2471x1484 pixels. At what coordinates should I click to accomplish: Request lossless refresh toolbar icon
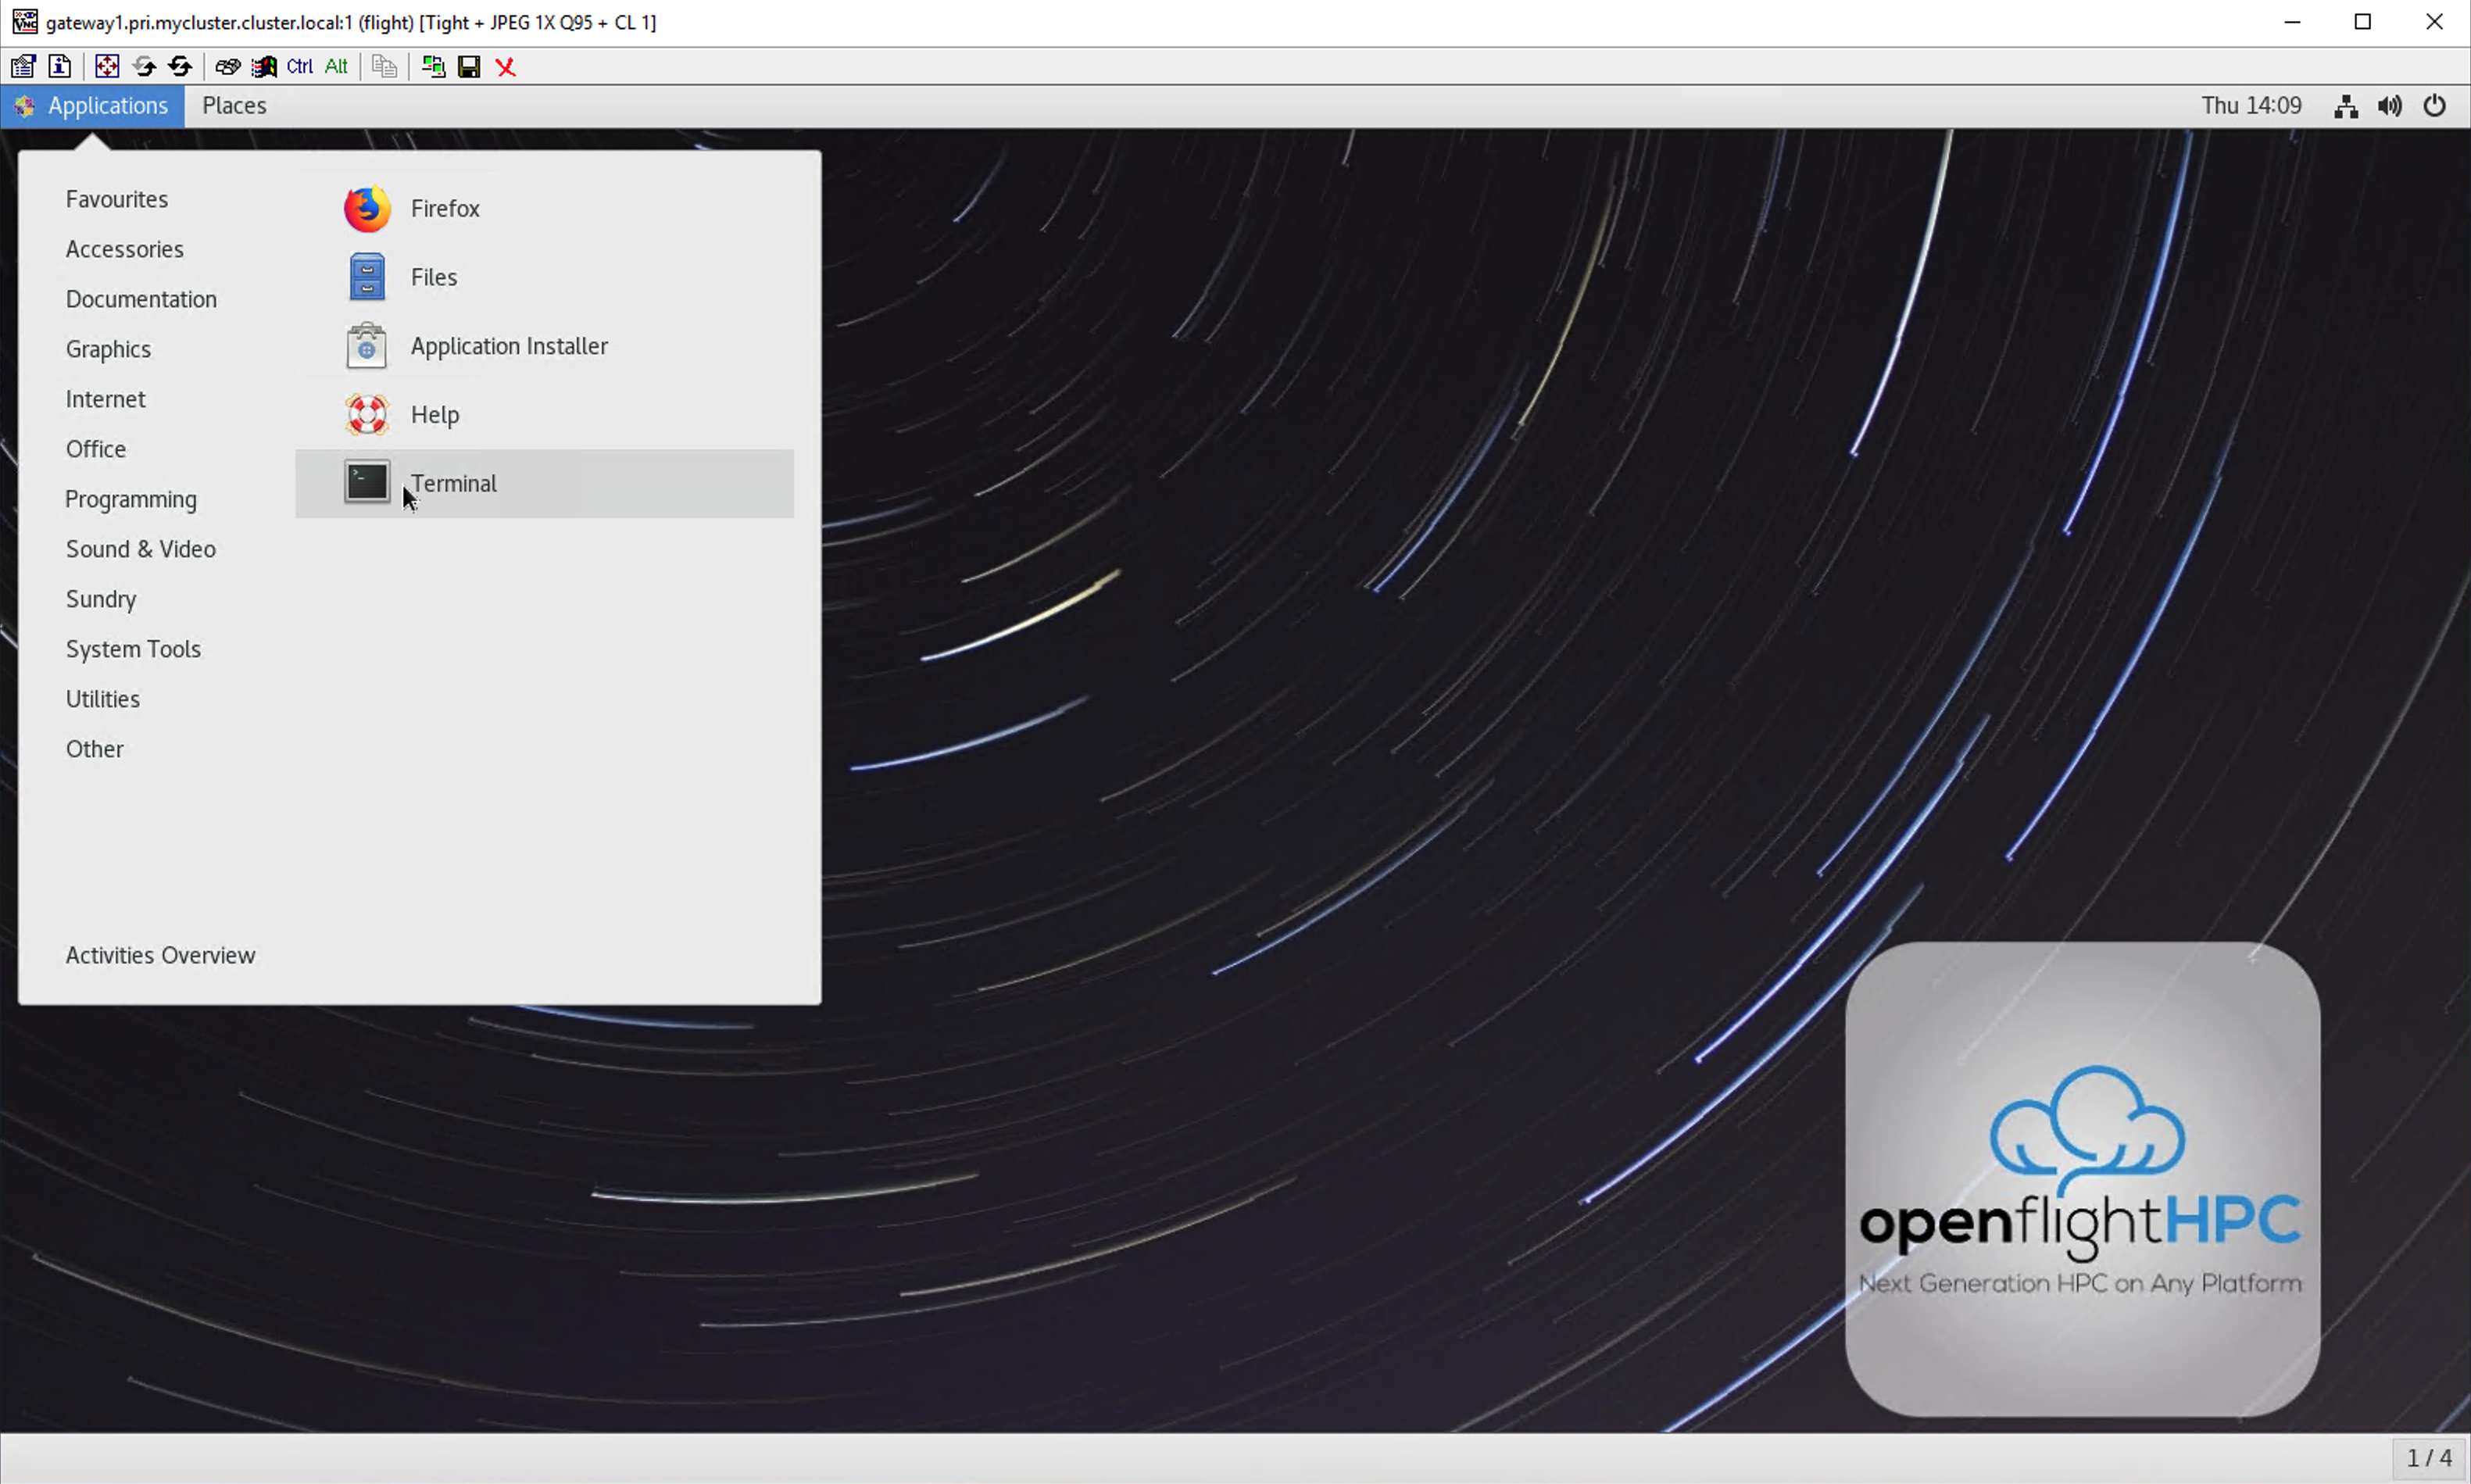(x=180, y=66)
